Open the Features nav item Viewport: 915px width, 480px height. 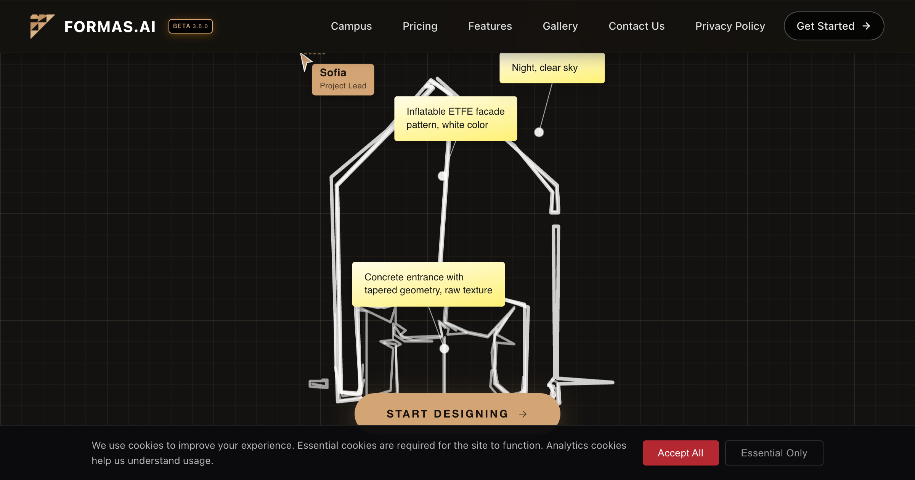click(x=490, y=26)
